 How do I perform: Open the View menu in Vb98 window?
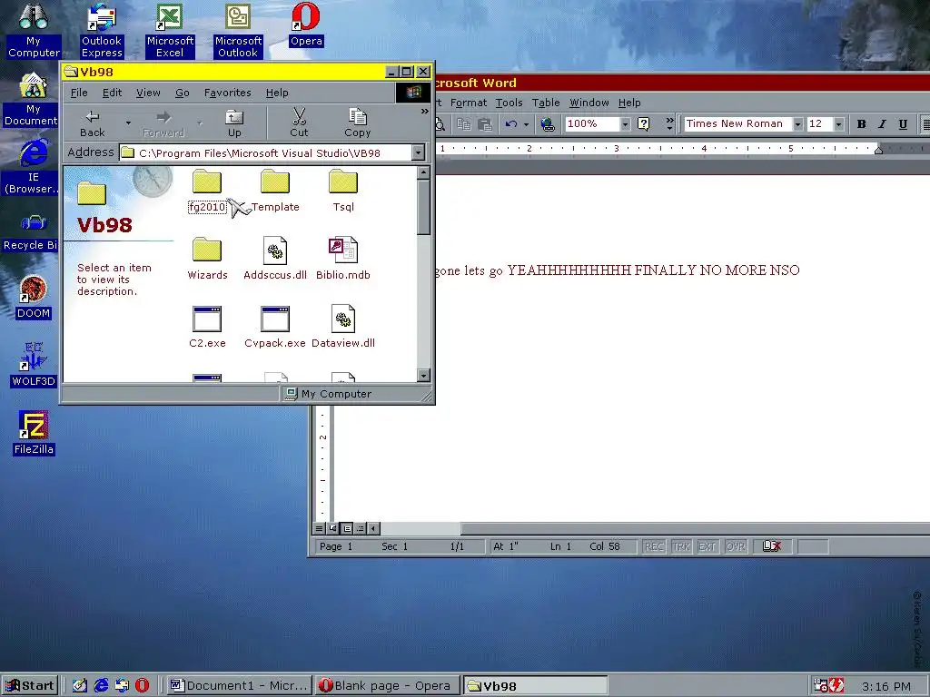tap(148, 93)
